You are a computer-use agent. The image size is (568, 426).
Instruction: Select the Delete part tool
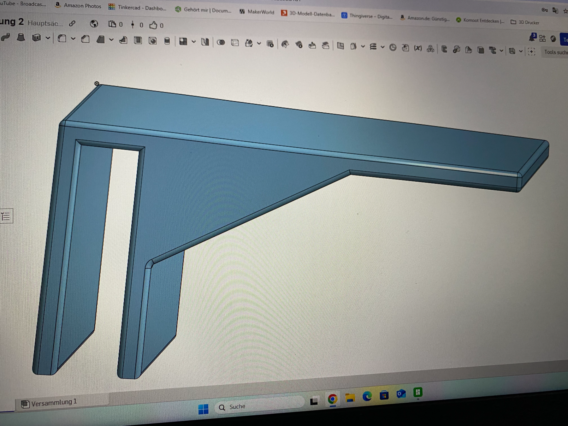270,44
